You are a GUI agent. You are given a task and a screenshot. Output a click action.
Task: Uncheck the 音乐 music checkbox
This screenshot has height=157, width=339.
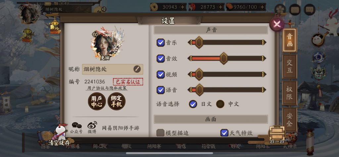(x=161, y=42)
